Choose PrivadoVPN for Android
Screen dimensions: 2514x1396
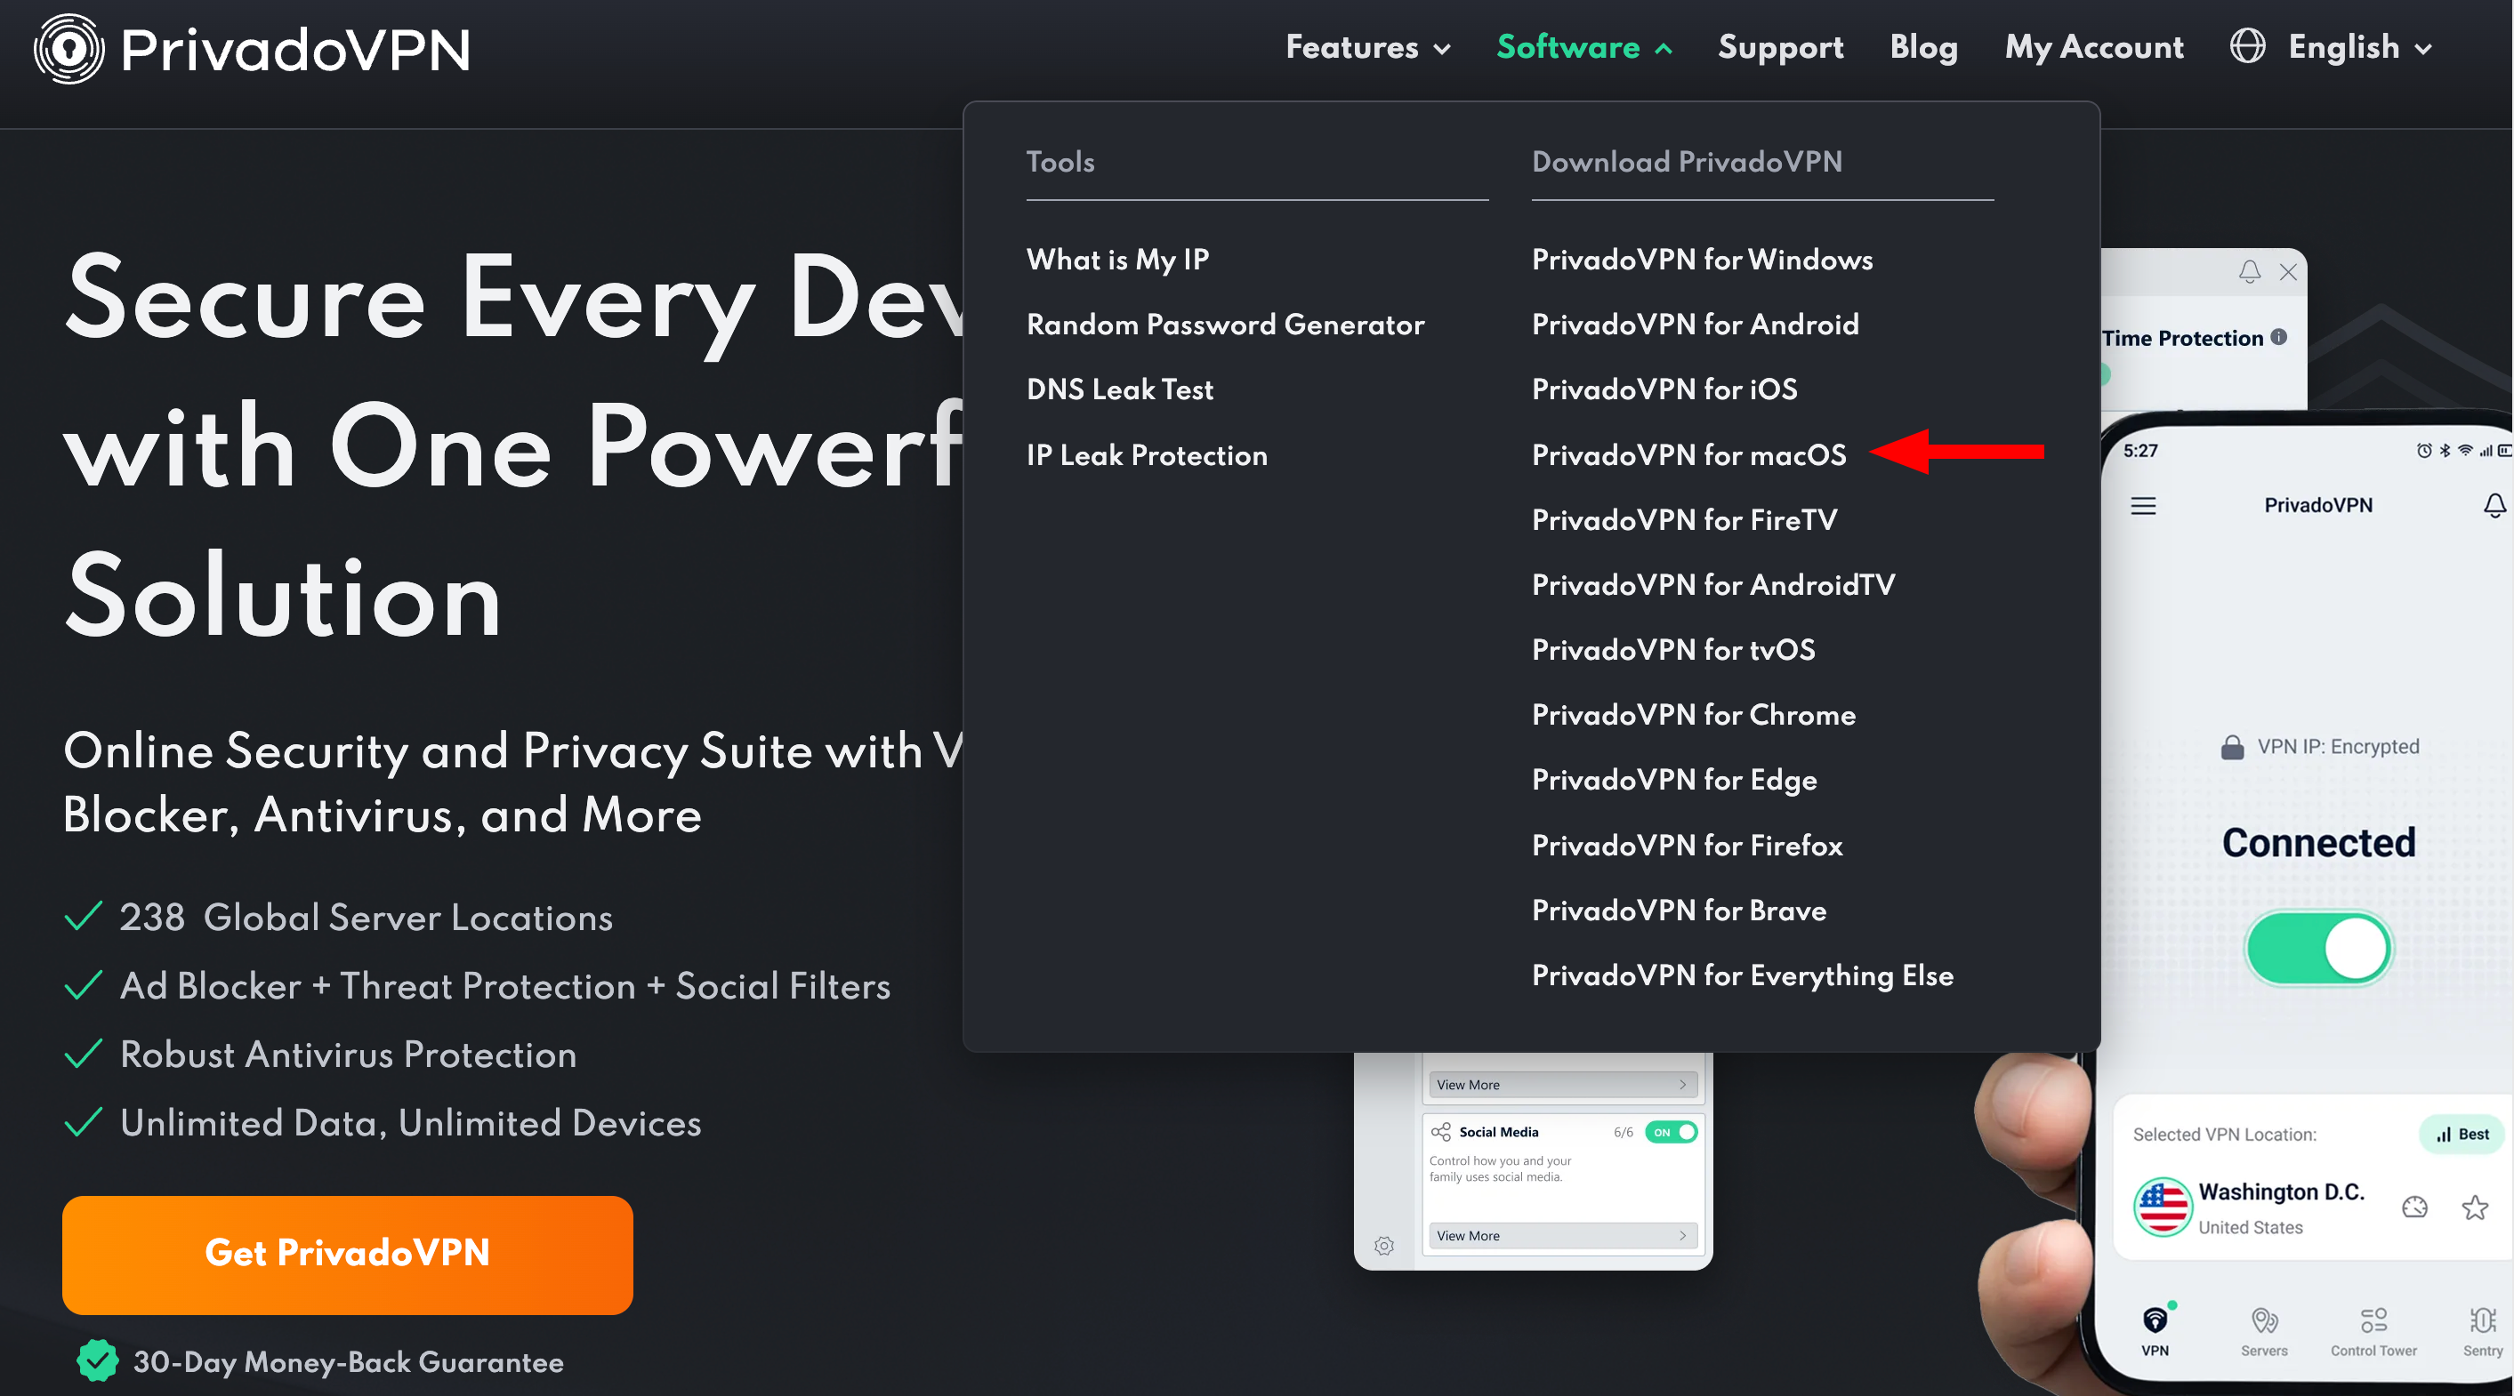[x=1696, y=324]
